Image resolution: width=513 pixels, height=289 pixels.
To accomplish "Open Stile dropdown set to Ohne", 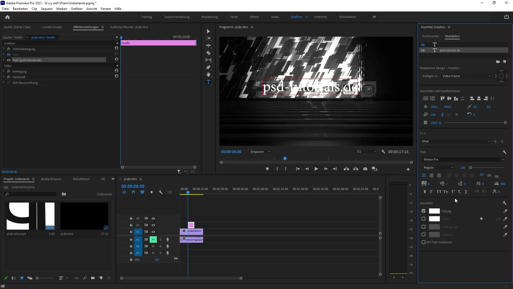I will click(x=455, y=141).
